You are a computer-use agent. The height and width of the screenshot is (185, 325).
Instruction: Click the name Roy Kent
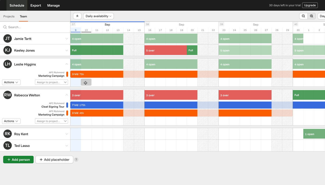click(x=21, y=134)
